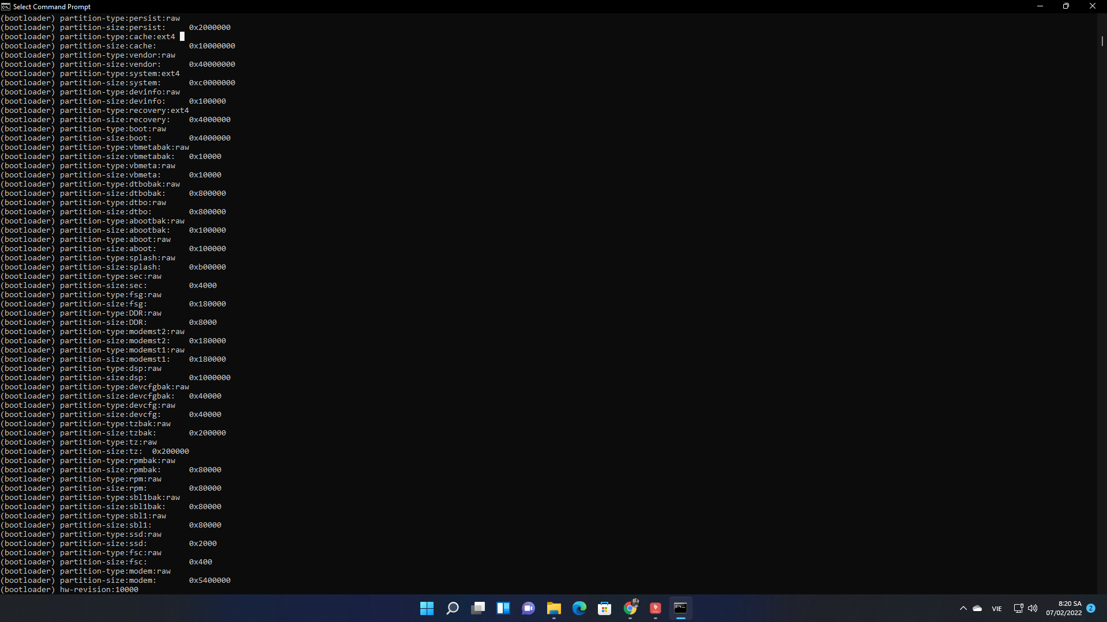This screenshot has width=1107, height=622.
Task: Launch Teams Chat from the taskbar
Action: pyautogui.click(x=528, y=608)
